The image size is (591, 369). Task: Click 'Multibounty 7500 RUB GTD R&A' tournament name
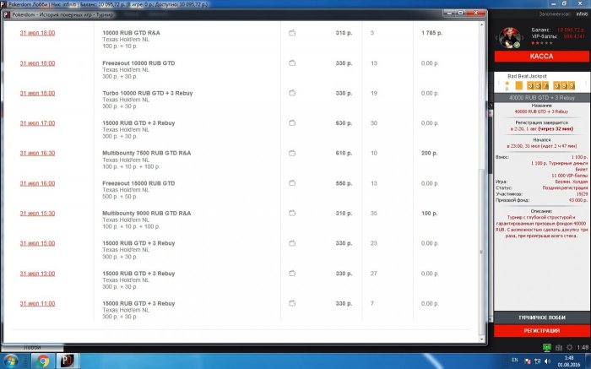click(147, 153)
